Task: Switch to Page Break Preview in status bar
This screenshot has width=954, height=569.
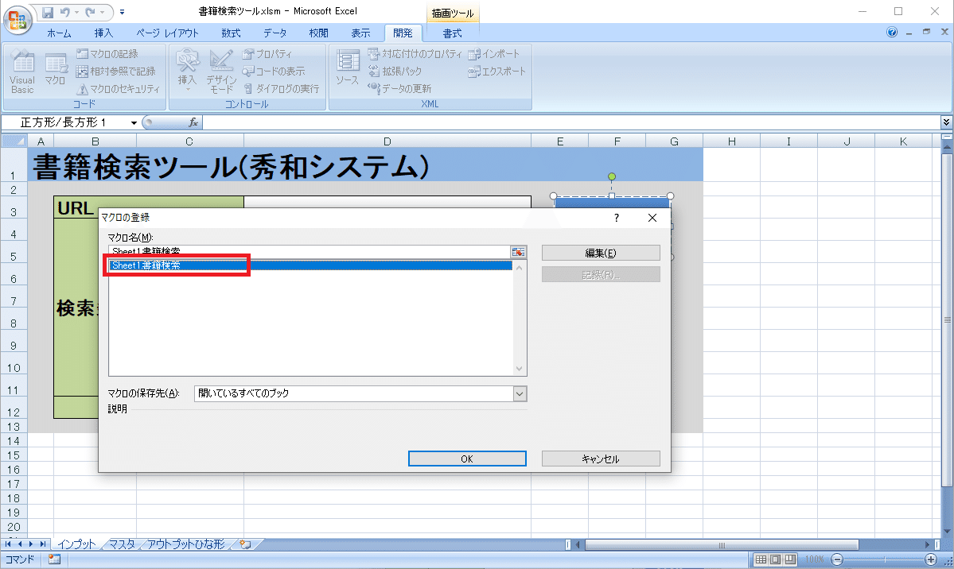Action: 790,559
